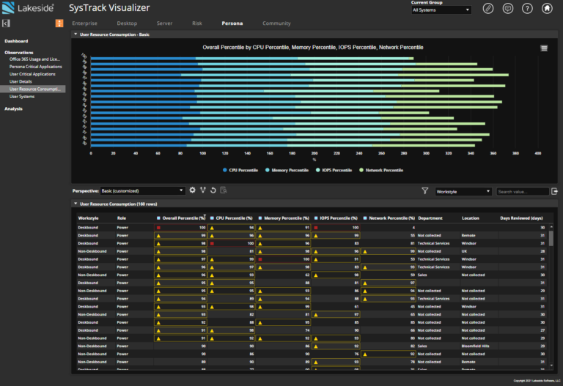This screenshot has height=386, width=563.
Task: Click the export icon beside search box
Action: pyautogui.click(x=554, y=191)
